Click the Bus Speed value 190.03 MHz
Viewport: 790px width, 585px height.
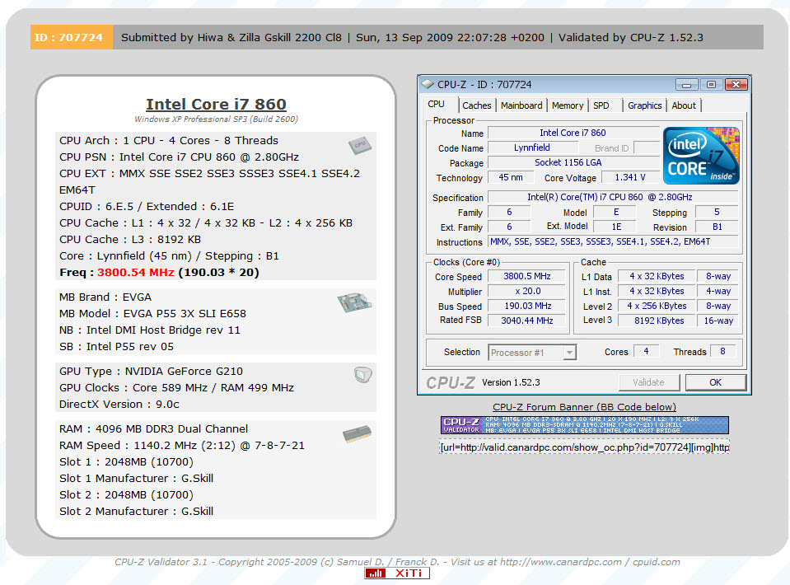(x=527, y=306)
